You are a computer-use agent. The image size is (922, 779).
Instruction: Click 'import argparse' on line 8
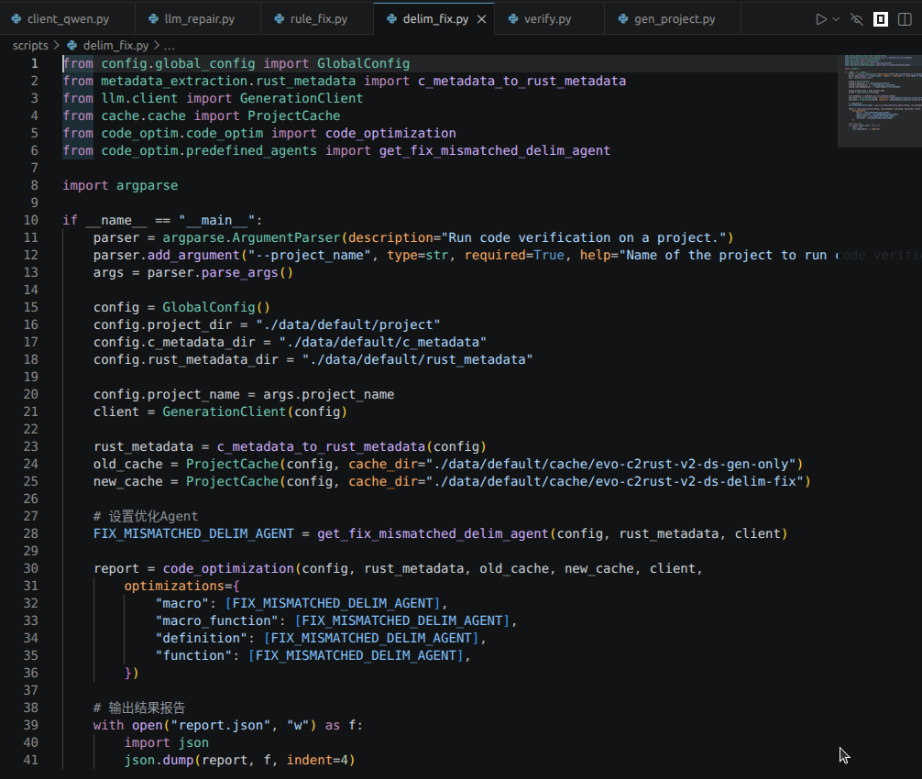point(120,186)
